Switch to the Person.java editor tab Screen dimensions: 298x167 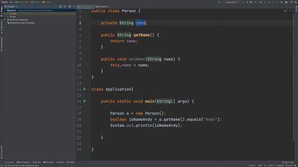pos(85,6)
